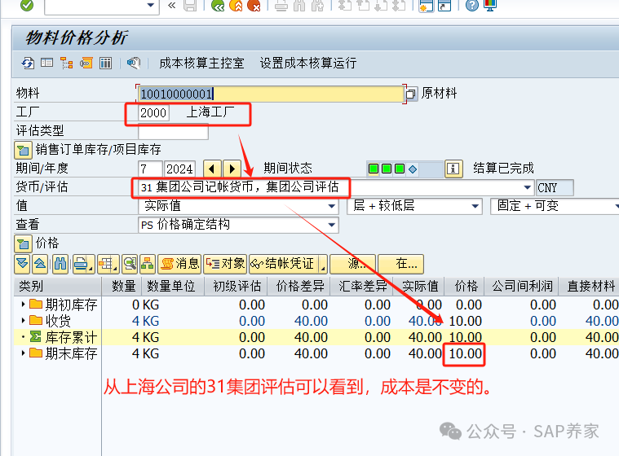Click the green checkmark Enter icon
The width and height of the screenshot is (619, 456).
click(27, 5)
